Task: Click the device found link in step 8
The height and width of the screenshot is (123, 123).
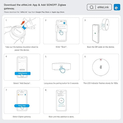Action: [61, 106]
